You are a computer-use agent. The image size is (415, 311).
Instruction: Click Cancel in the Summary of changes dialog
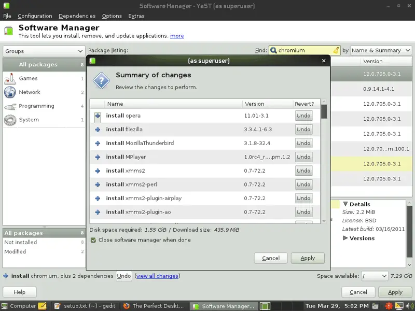click(x=271, y=258)
